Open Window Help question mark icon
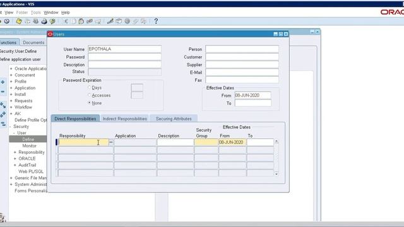 pyautogui.click(x=156, y=21)
